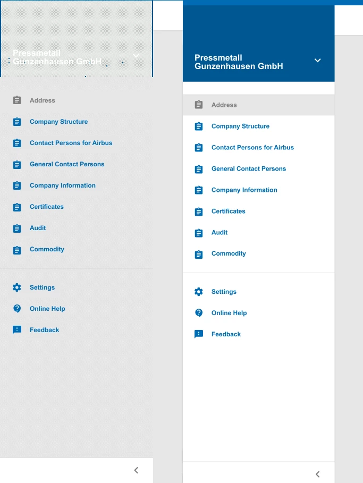Click Certificates clipboard icon in right panel
This screenshot has width=363, height=483.
pos(199,211)
